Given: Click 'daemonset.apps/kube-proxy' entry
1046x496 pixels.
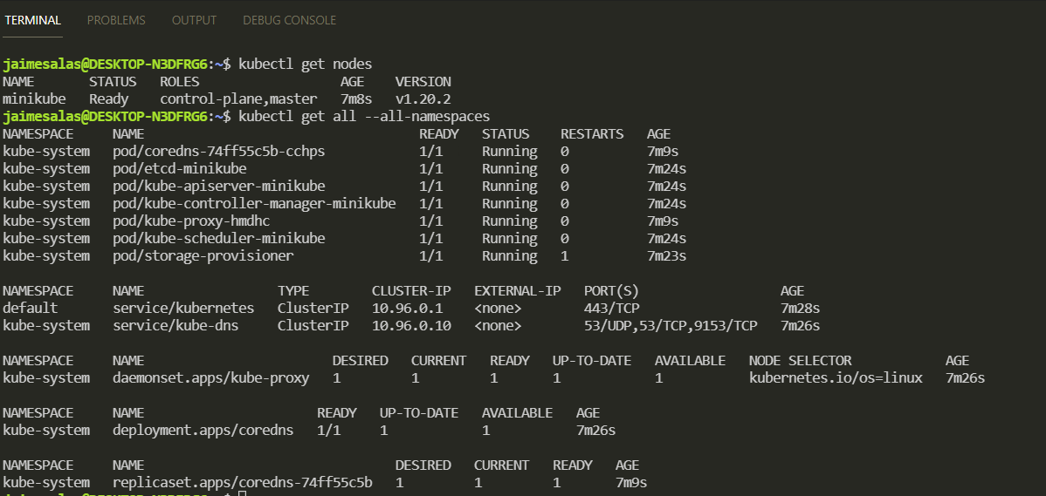Looking at the screenshot, I should (x=210, y=378).
